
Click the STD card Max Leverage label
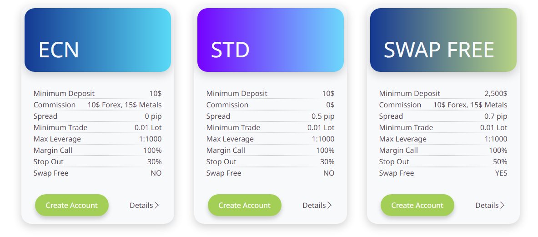tap(230, 139)
